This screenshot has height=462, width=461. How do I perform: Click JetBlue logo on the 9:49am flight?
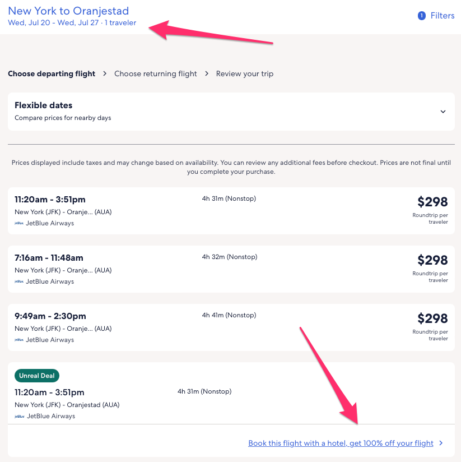19,340
